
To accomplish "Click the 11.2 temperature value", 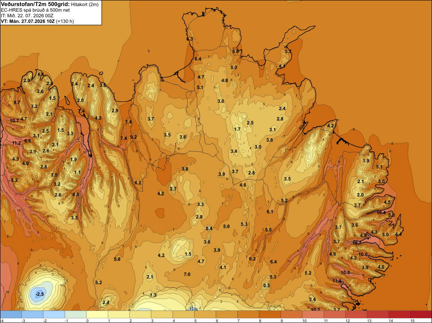I will coord(16,143).
